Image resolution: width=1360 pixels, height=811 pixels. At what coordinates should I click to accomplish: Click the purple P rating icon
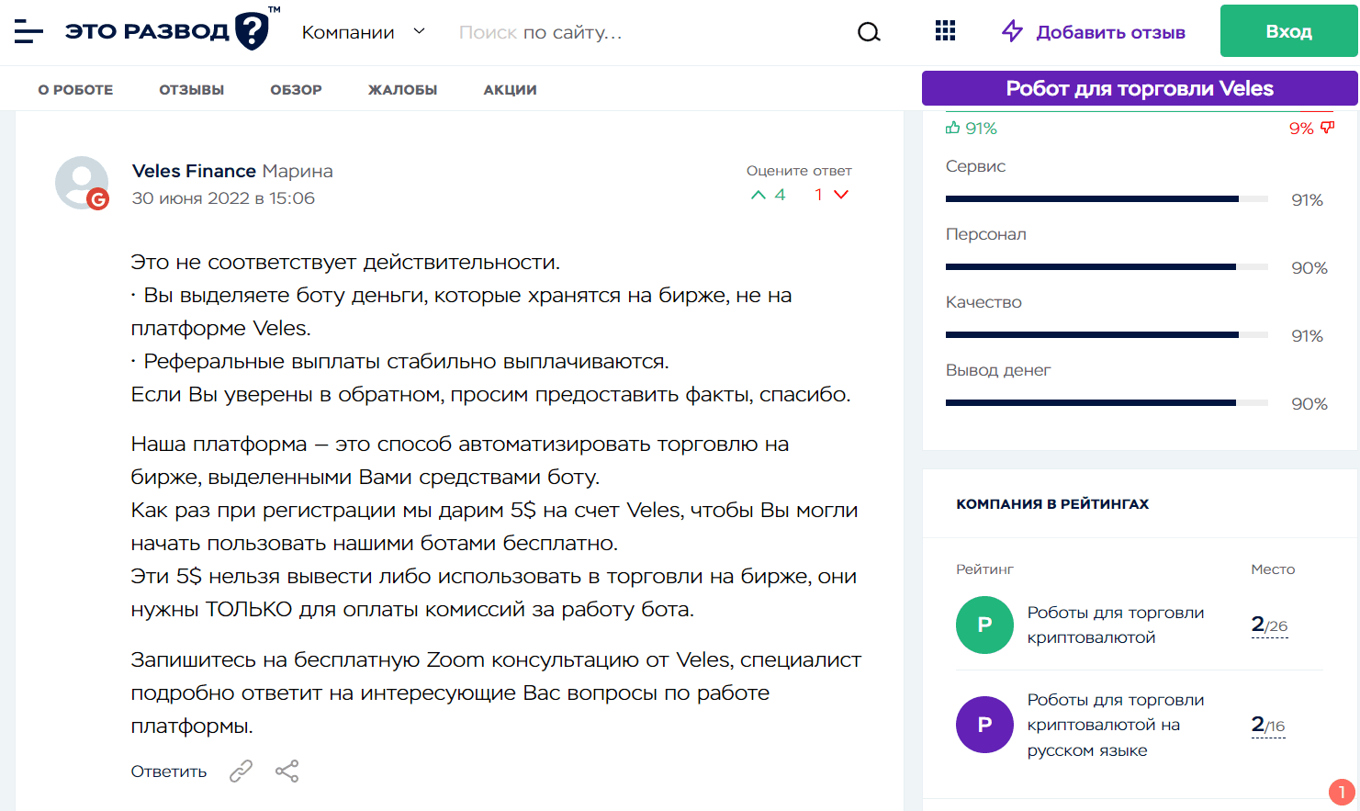pyautogui.click(x=984, y=725)
